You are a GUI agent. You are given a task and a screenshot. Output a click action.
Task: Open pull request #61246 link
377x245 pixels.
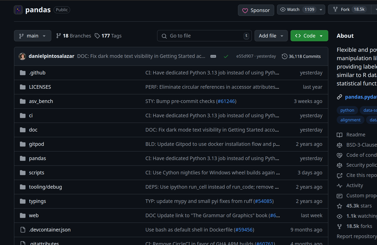[226, 101]
